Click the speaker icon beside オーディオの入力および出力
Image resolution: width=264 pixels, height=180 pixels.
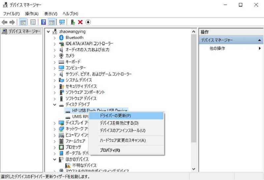click(x=61, y=50)
